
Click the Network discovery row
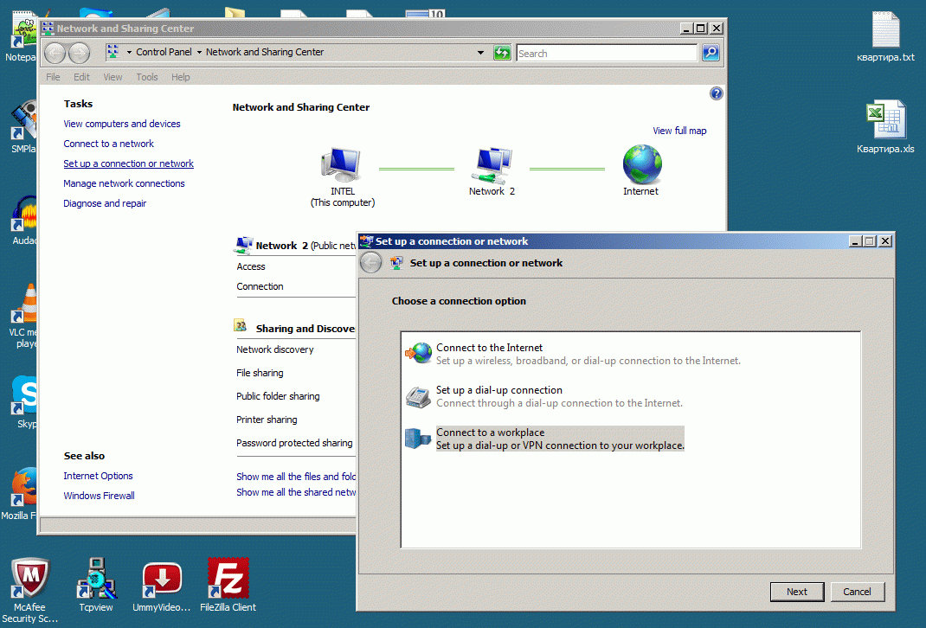coord(275,349)
